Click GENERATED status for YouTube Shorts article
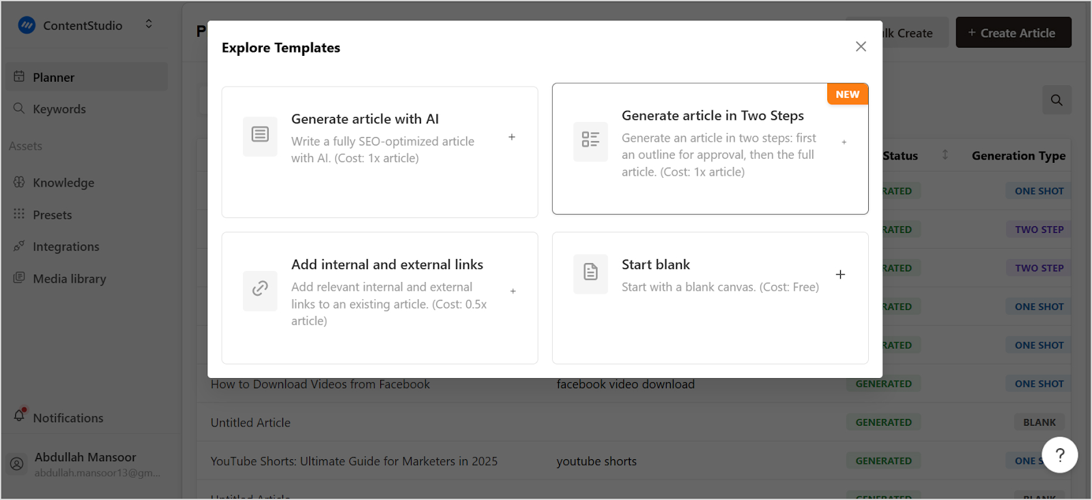The width and height of the screenshot is (1092, 500). (x=884, y=461)
